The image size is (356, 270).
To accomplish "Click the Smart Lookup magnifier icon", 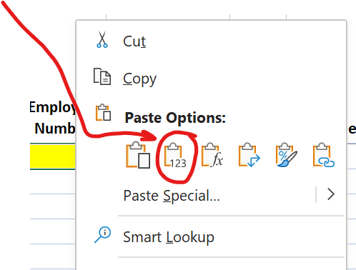I will click(x=102, y=234).
